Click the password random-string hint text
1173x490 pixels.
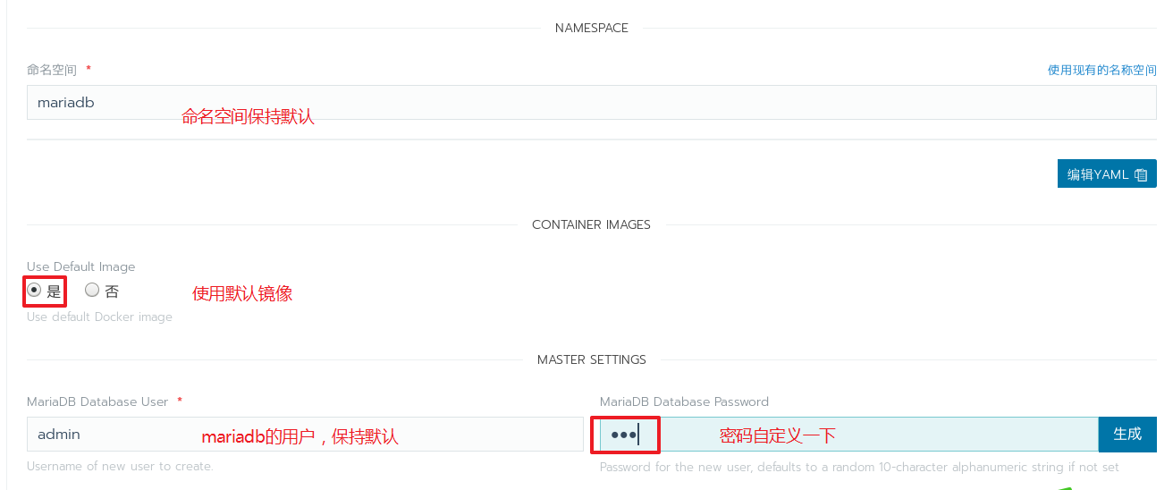(859, 467)
